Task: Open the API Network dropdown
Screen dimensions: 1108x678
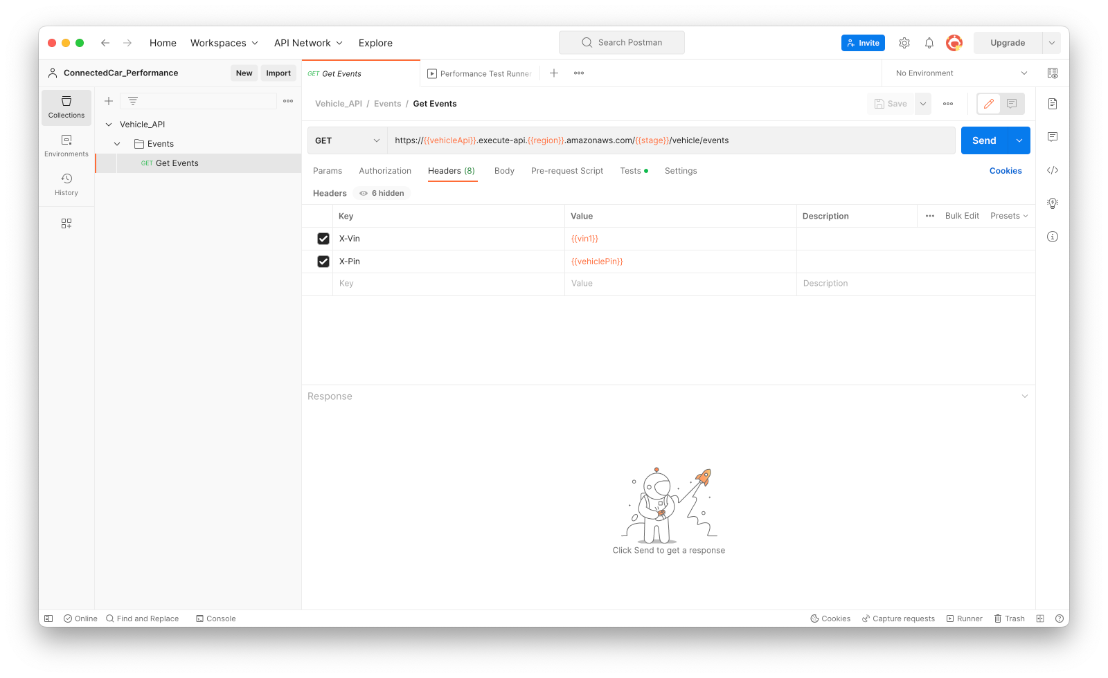Action: tap(308, 43)
